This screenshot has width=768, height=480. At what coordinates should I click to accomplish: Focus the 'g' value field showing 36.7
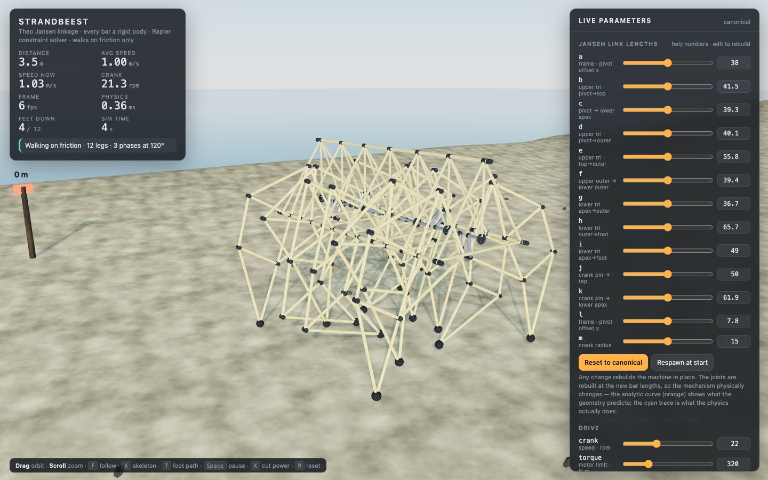tap(734, 204)
